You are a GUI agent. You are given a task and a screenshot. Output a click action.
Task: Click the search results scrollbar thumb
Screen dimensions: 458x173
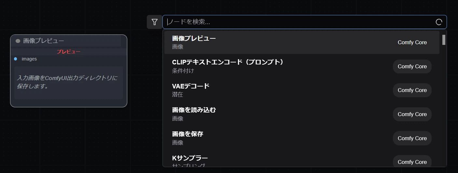coord(444,40)
